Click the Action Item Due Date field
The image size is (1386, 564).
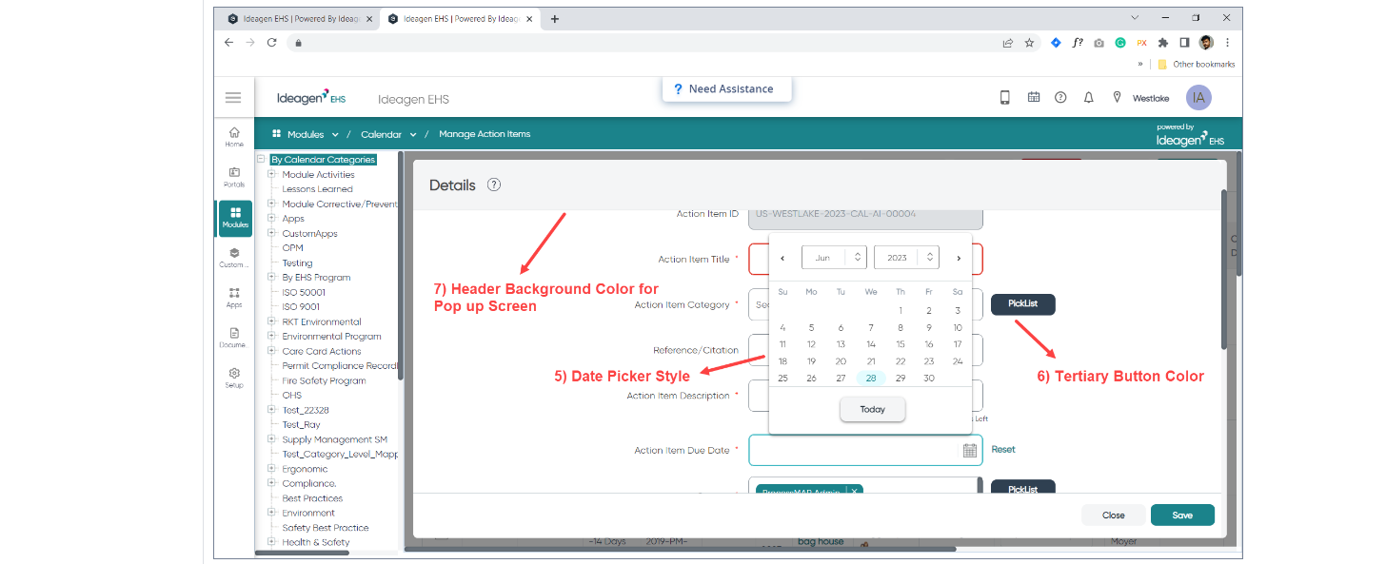pos(865,450)
